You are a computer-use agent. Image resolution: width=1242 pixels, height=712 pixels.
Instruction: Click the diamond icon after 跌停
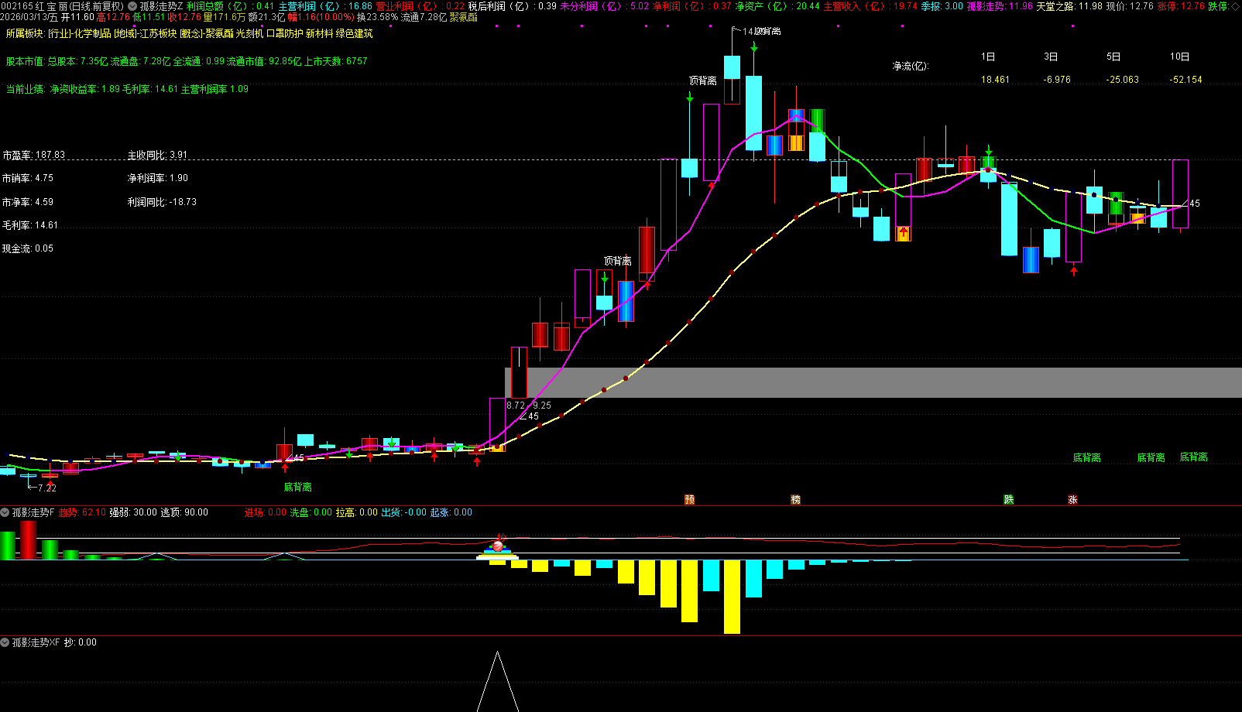pos(1236,6)
